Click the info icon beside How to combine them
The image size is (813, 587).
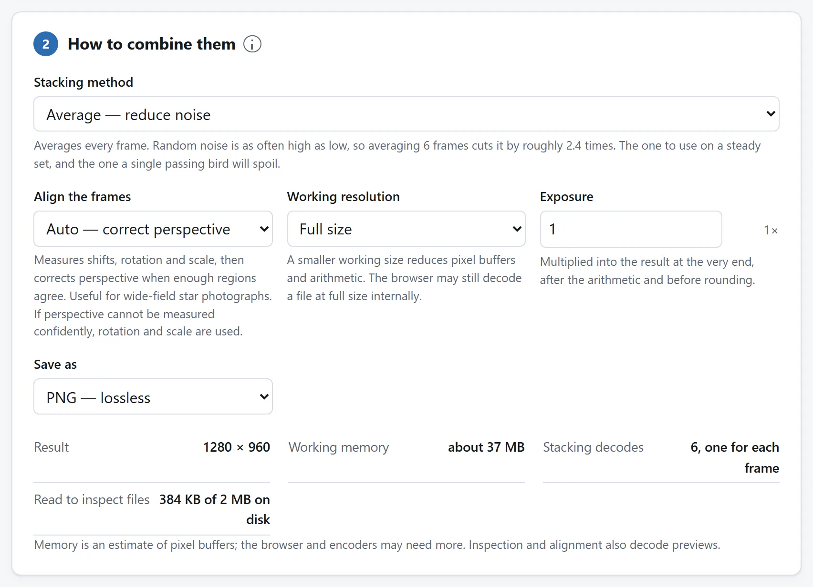point(252,44)
